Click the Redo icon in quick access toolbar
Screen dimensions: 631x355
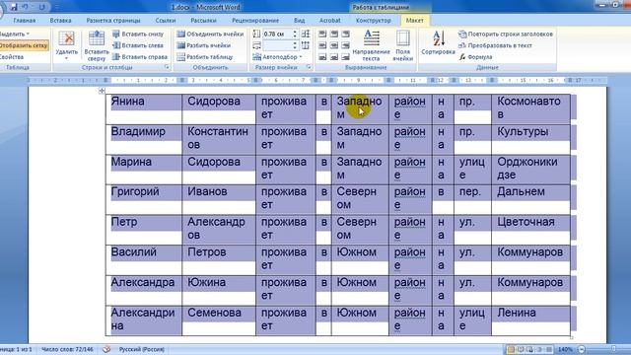coord(41,7)
